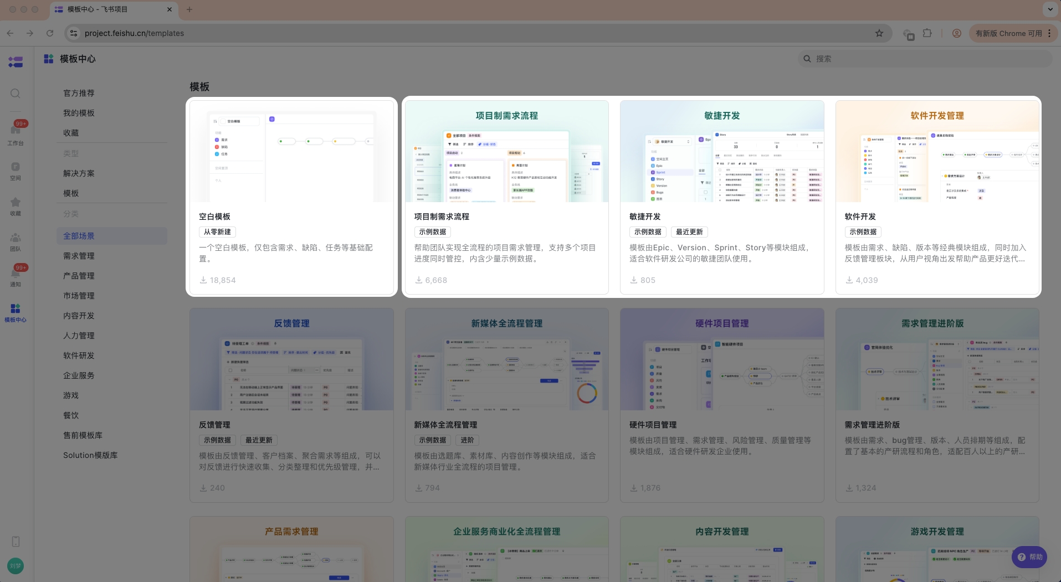Select the 模板中心 sidebar icon
Viewport: 1061px width, 582px height.
(x=16, y=313)
